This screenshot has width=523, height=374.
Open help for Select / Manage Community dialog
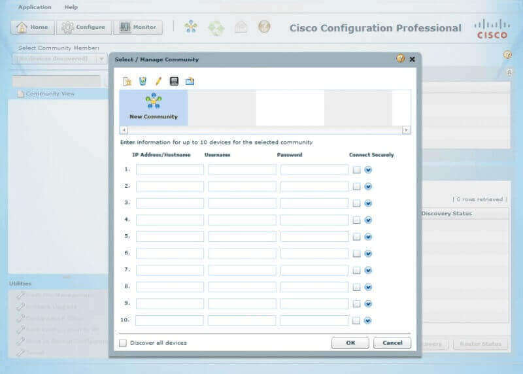click(401, 59)
